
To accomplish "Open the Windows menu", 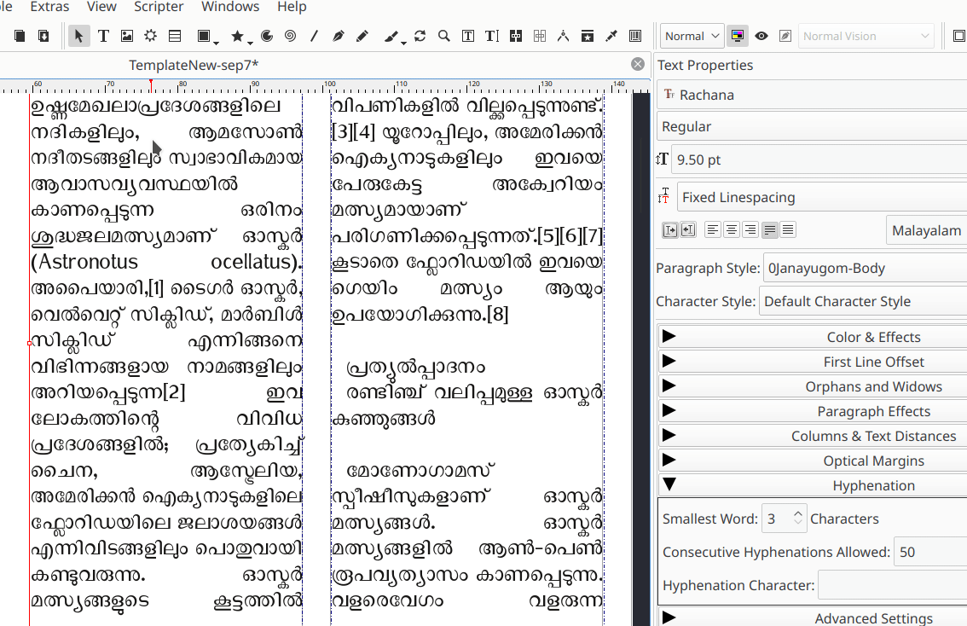I will coord(230,7).
